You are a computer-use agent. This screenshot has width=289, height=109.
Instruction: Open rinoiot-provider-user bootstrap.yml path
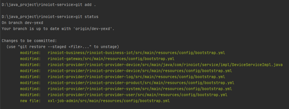[x=138, y=95]
